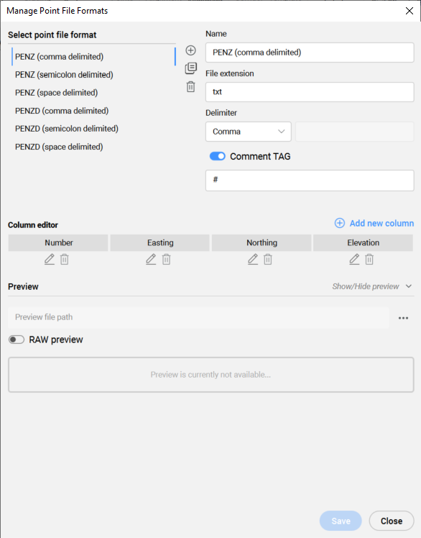Click the Save button

[341, 521]
